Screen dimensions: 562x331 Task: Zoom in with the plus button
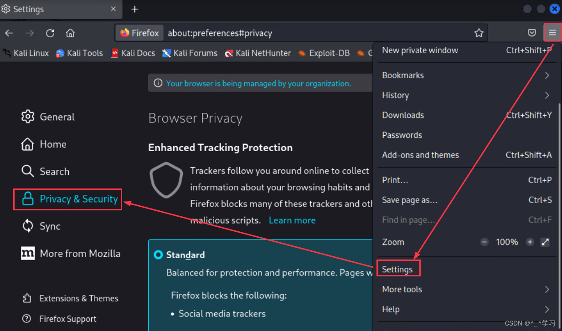click(x=530, y=242)
